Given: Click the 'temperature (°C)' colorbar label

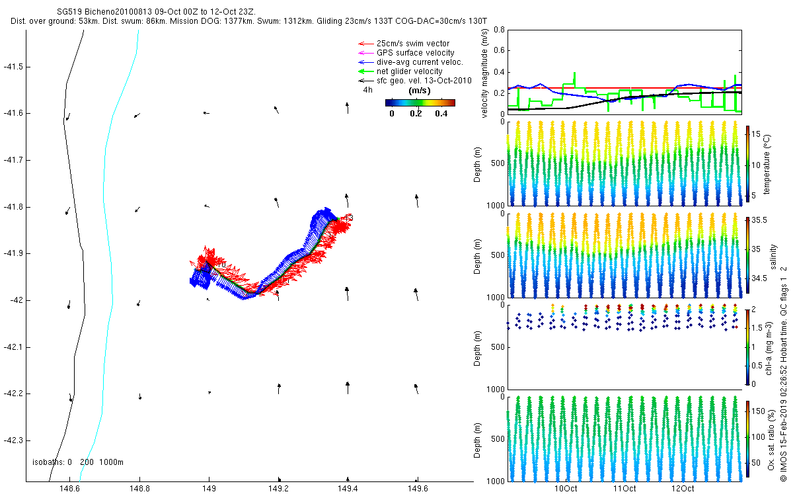Looking at the screenshot, I should 768,163.
